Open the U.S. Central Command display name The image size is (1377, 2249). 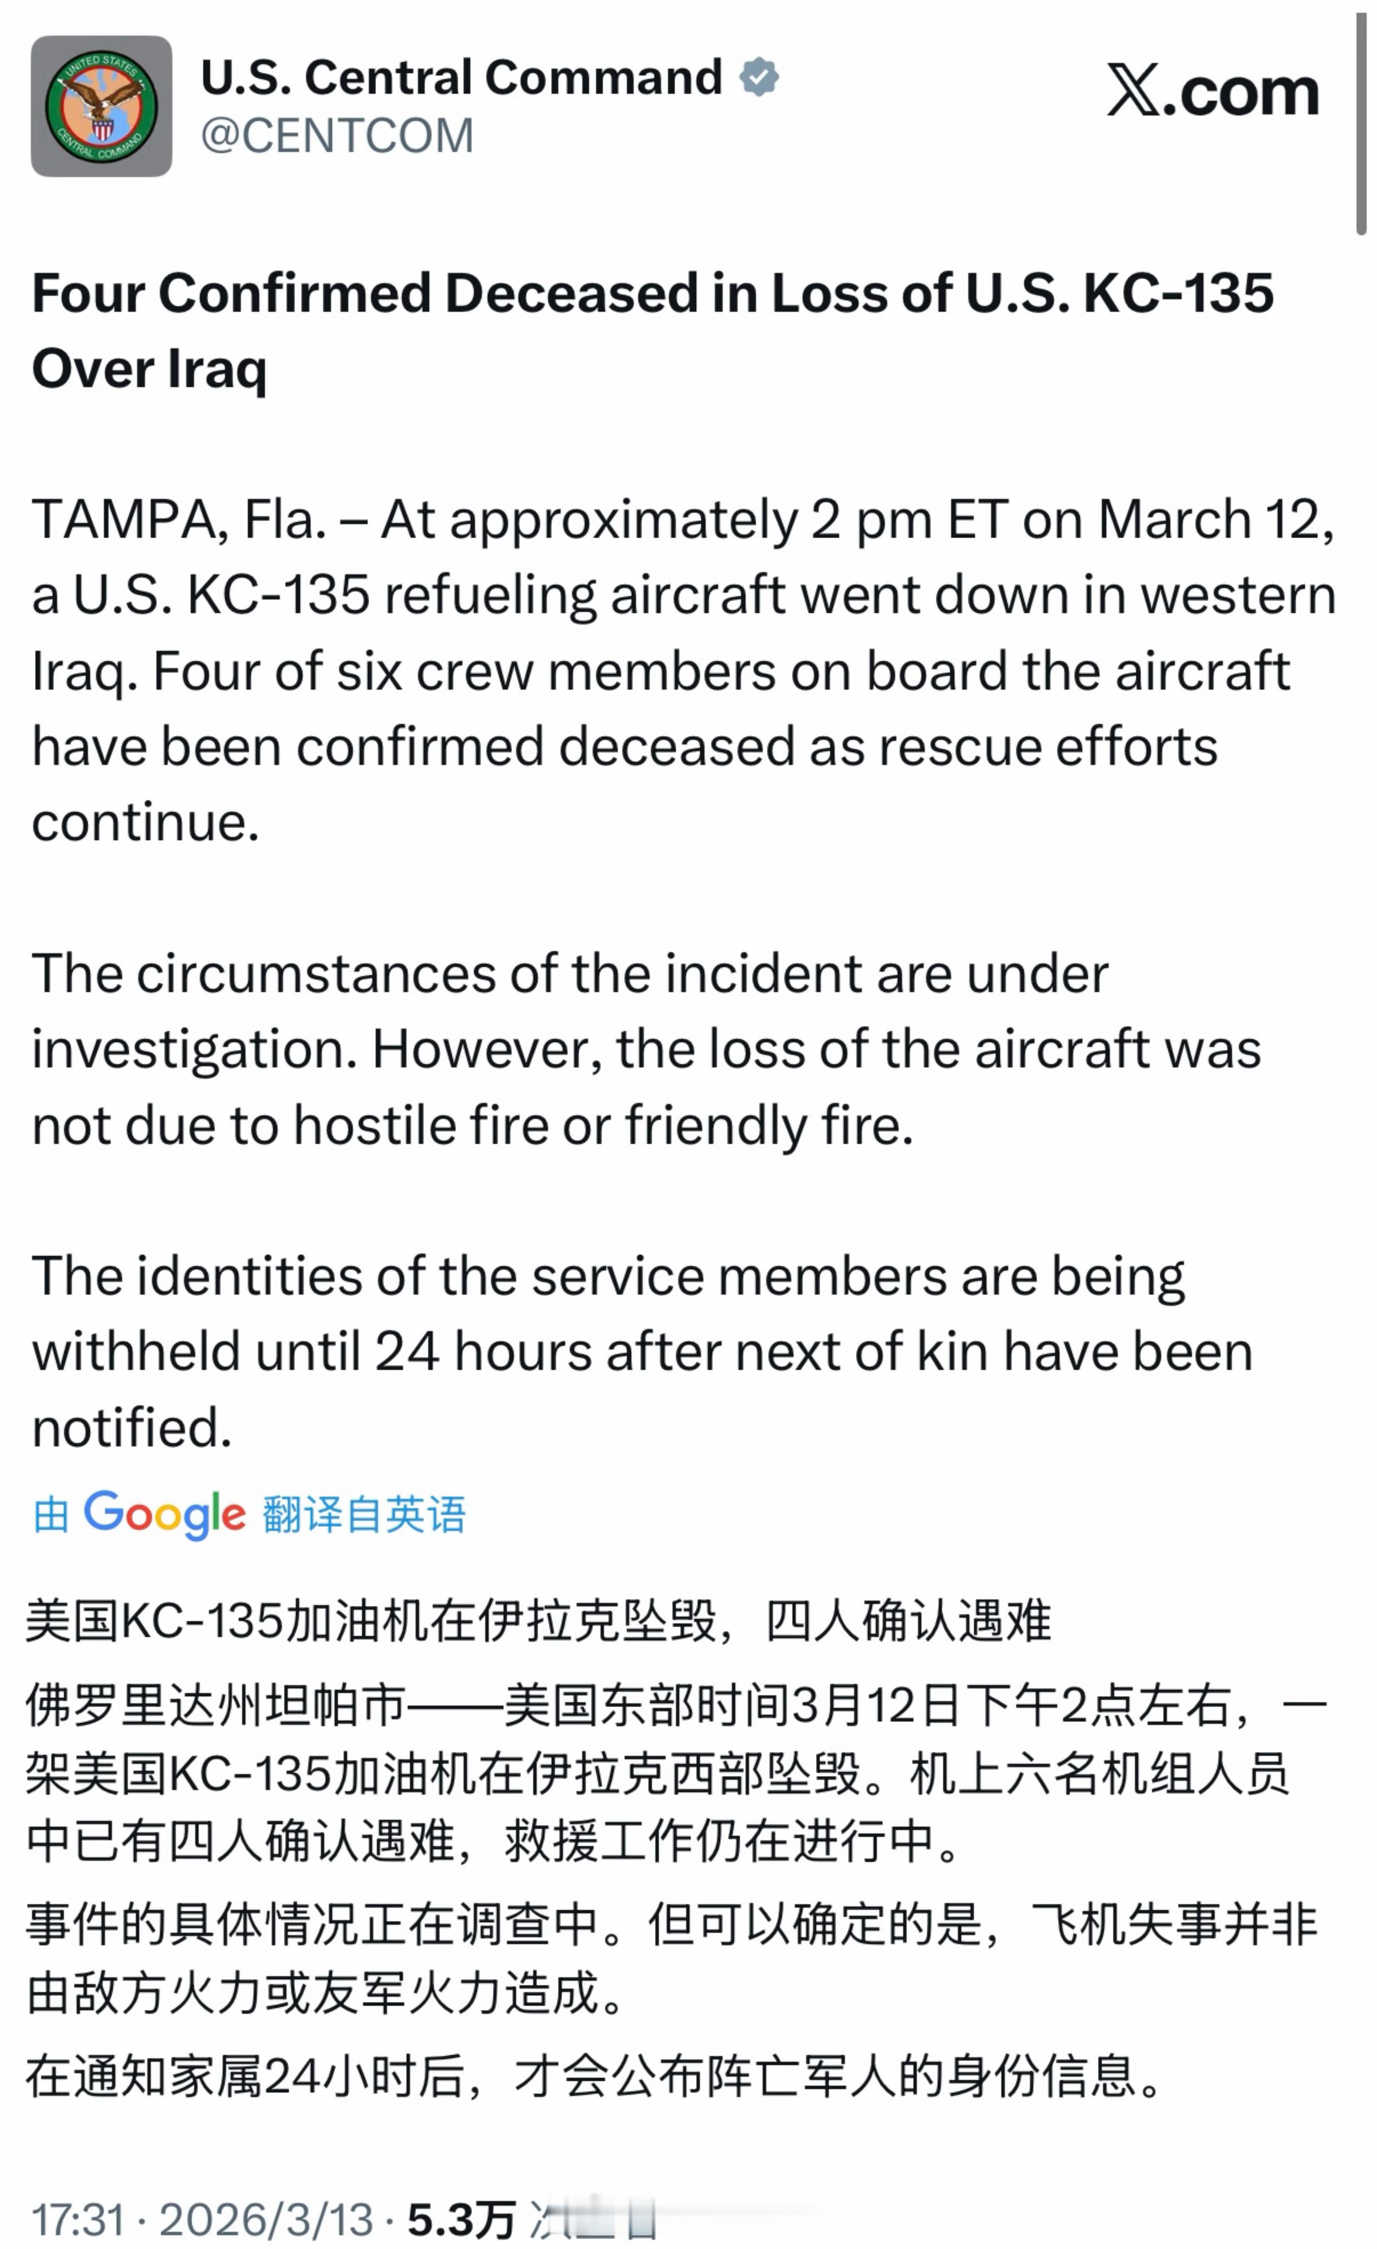pyautogui.click(x=461, y=77)
